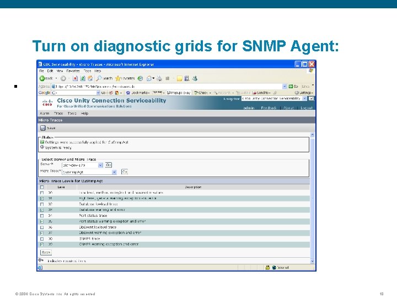Open the Edit menu
The height and width of the screenshot is (298, 397).
[x=50, y=71]
